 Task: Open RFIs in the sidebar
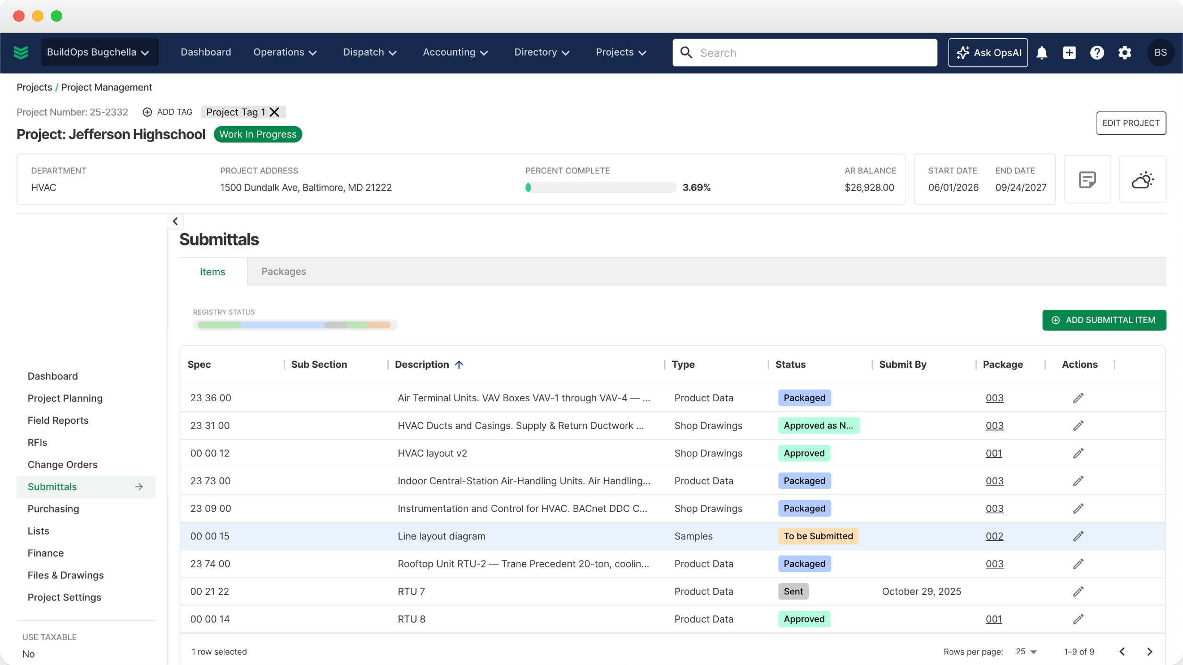pyautogui.click(x=37, y=443)
